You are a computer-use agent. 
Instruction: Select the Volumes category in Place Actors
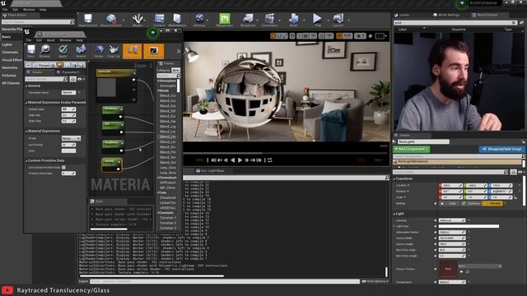9,76
